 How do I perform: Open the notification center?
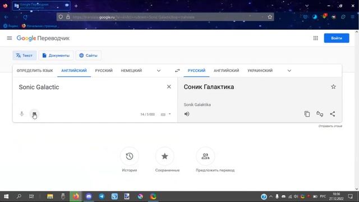coord(350,196)
